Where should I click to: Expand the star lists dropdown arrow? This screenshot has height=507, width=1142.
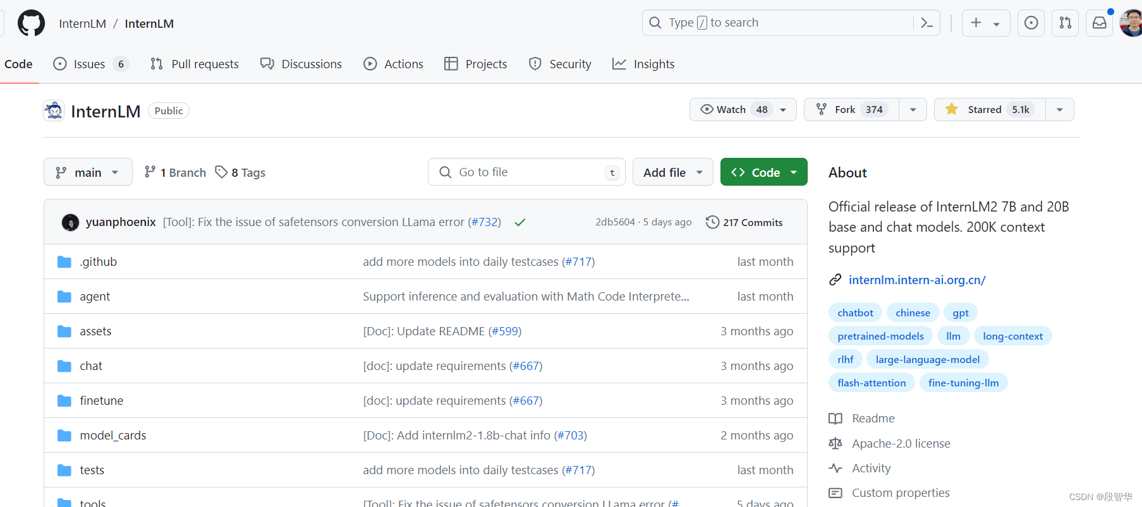[1060, 110]
